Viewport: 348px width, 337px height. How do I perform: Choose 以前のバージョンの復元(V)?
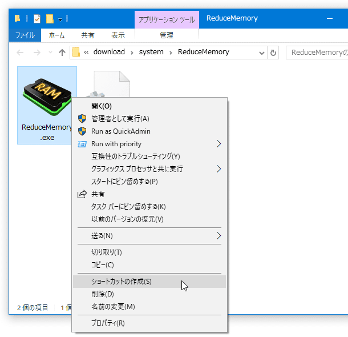click(149, 219)
